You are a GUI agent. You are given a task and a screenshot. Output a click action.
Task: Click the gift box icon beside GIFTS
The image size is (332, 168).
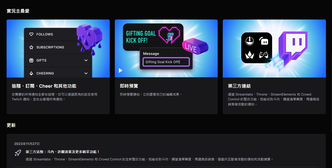click(31, 60)
